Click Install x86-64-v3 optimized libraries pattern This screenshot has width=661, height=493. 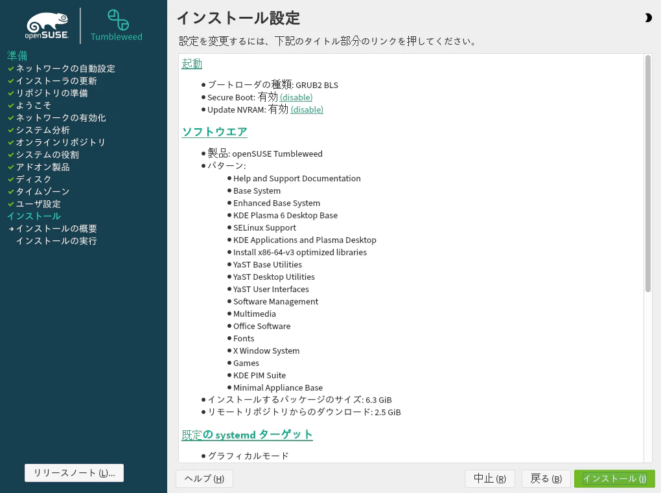[x=300, y=252]
